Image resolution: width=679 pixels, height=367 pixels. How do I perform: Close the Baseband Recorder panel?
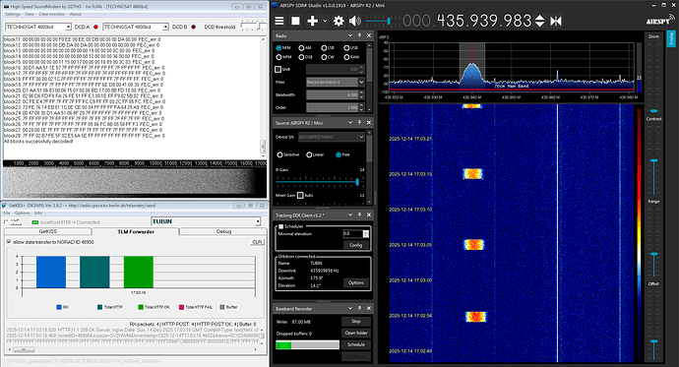click(x=369, y=308)
